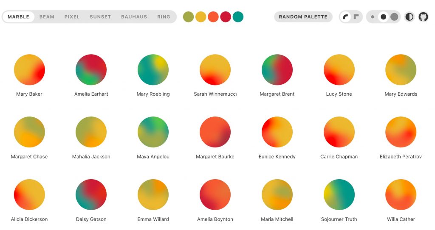Click the Sojourner Truth avatar
Image resolution: width=435 pixels, height=230 pixels.
coord(339,194)
